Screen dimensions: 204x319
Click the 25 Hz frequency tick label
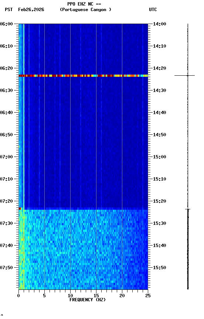pyautogui.click(x=148, y=296)
